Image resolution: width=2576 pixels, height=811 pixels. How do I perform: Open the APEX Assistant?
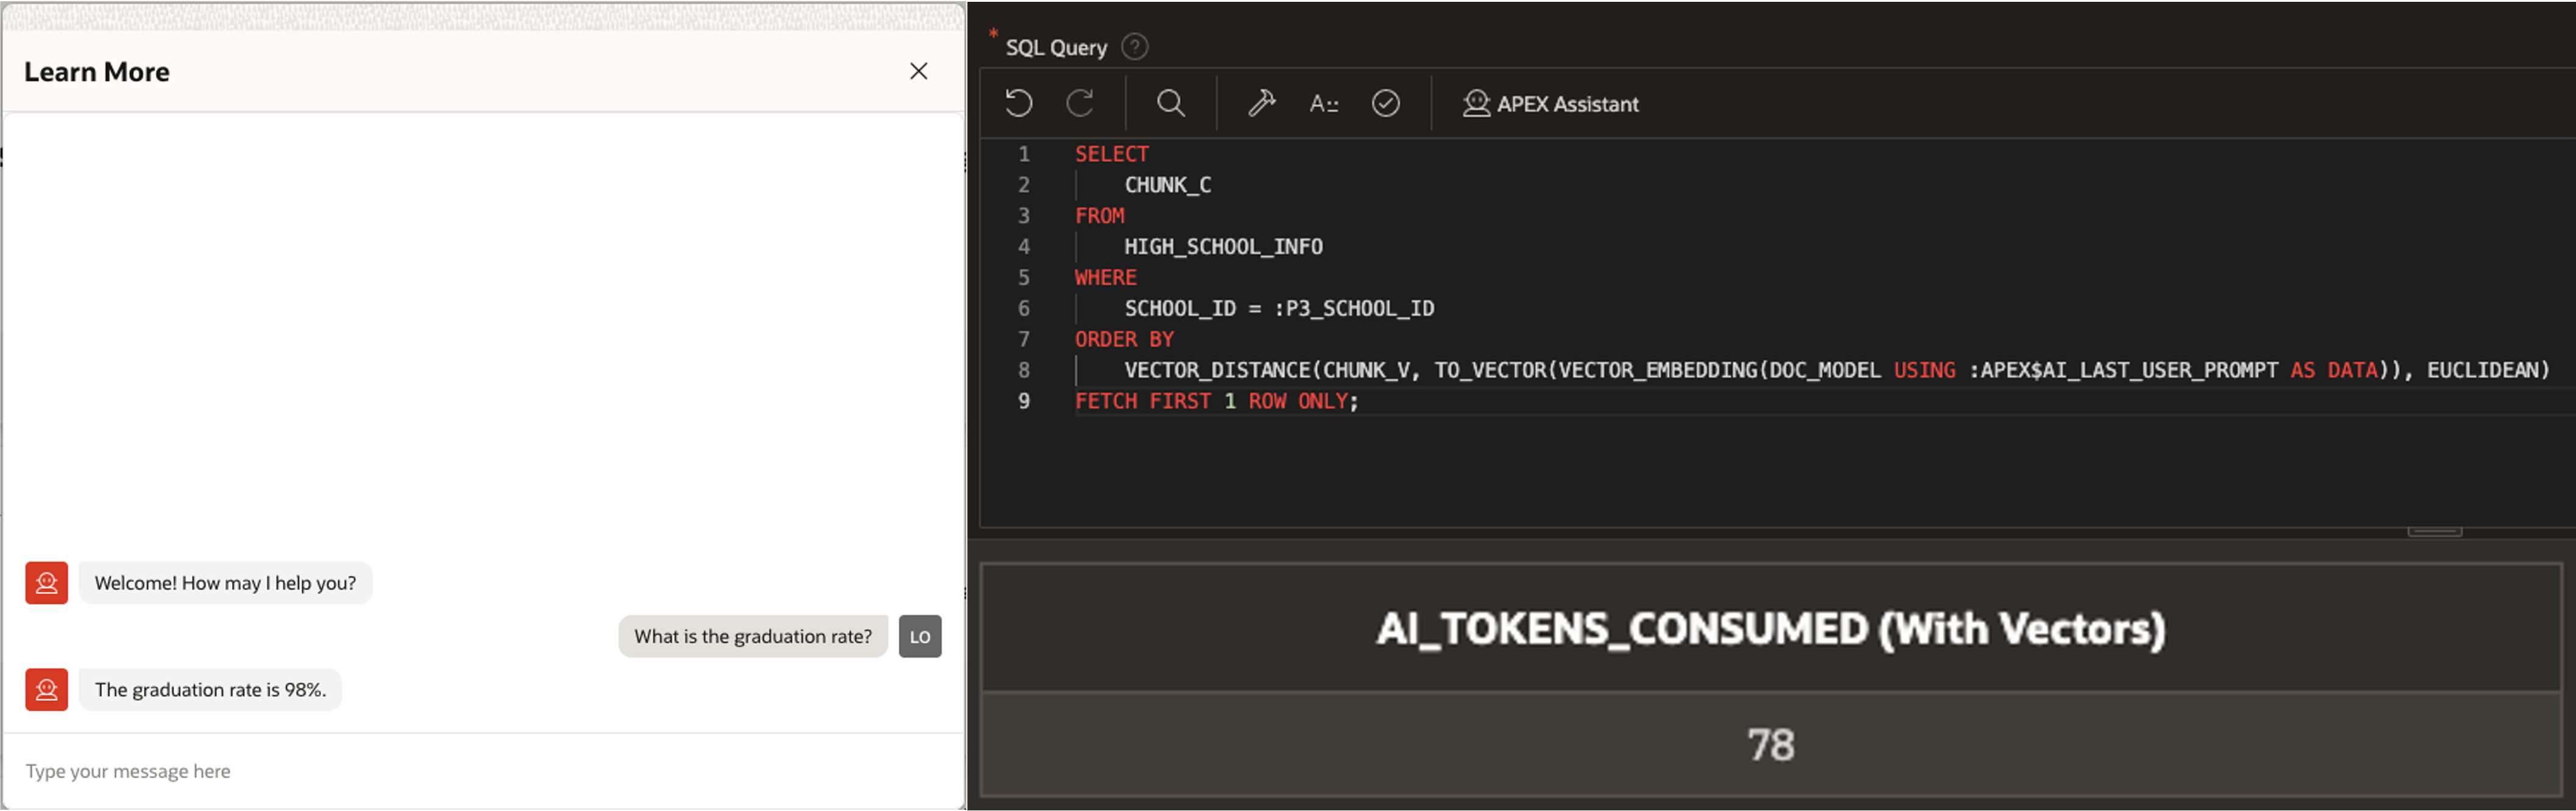[x=1550, y=104]
